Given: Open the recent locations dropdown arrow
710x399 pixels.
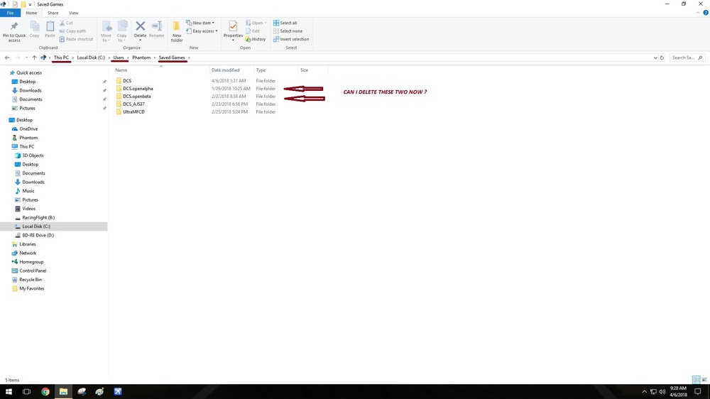Looking at the screenshot, I should click(26, 58).
